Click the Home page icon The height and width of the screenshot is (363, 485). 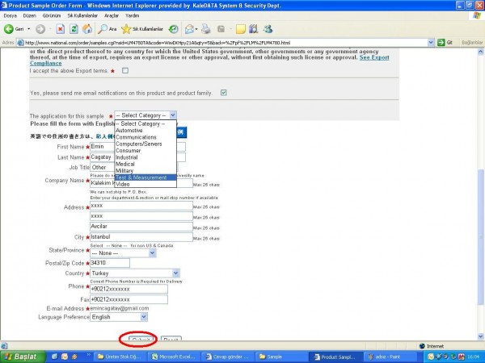(x=87, y=28)
